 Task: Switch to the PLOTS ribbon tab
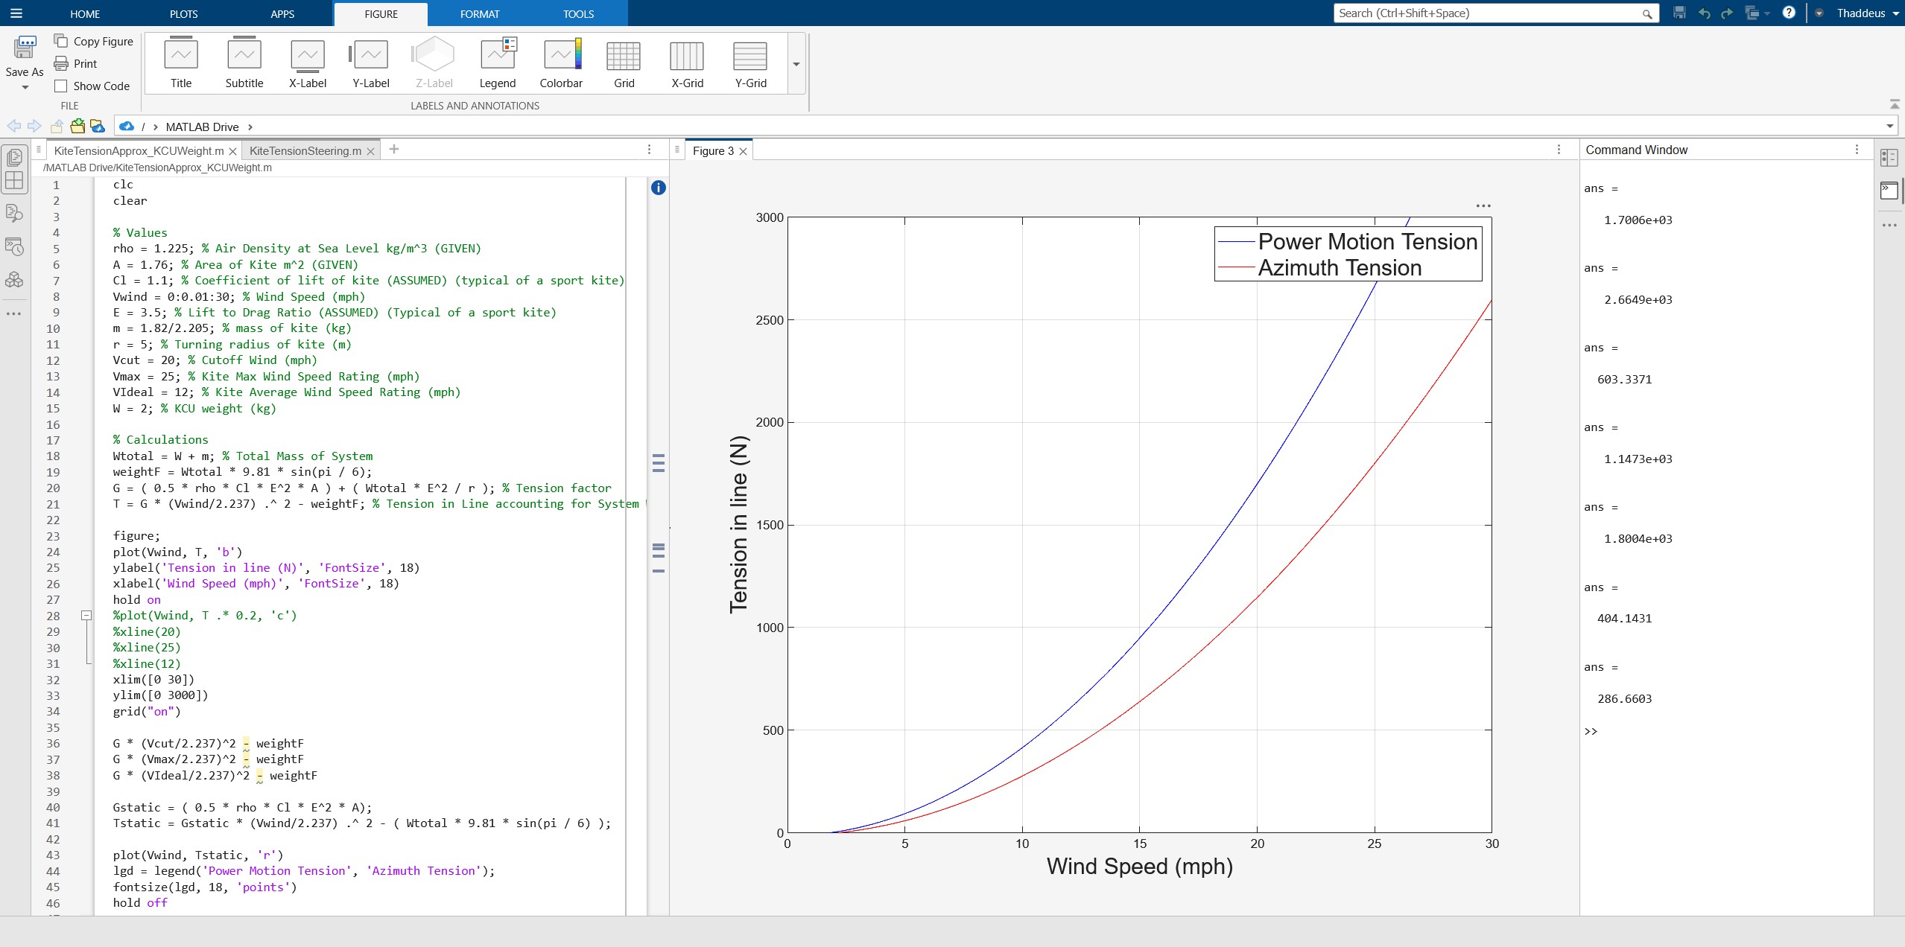click(183, 14)
